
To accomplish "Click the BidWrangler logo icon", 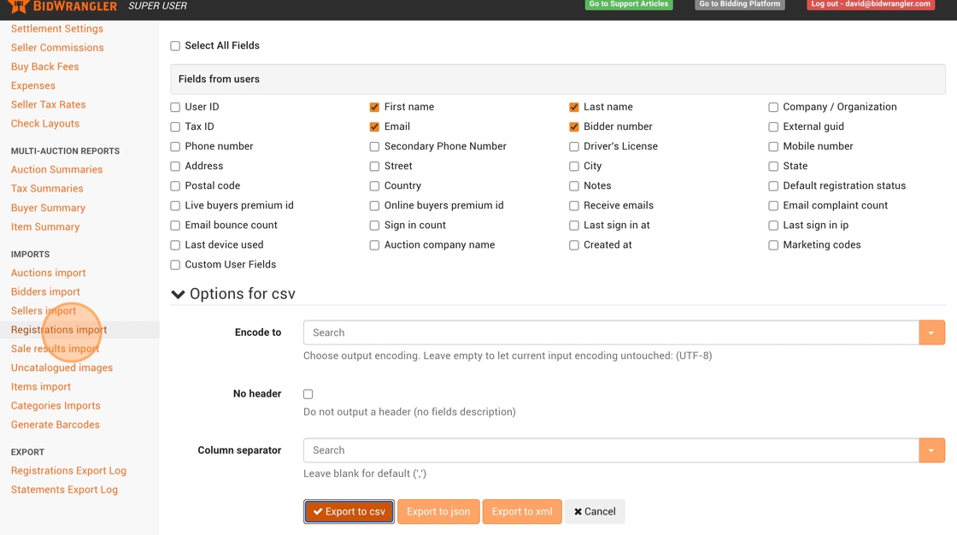I will [x=19, y=6].
